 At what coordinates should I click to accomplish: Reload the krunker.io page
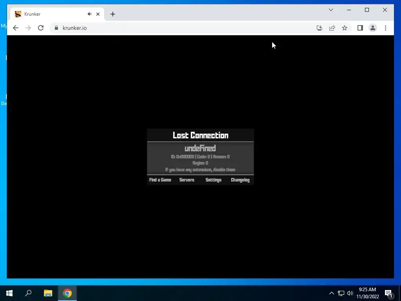(41, 28)
